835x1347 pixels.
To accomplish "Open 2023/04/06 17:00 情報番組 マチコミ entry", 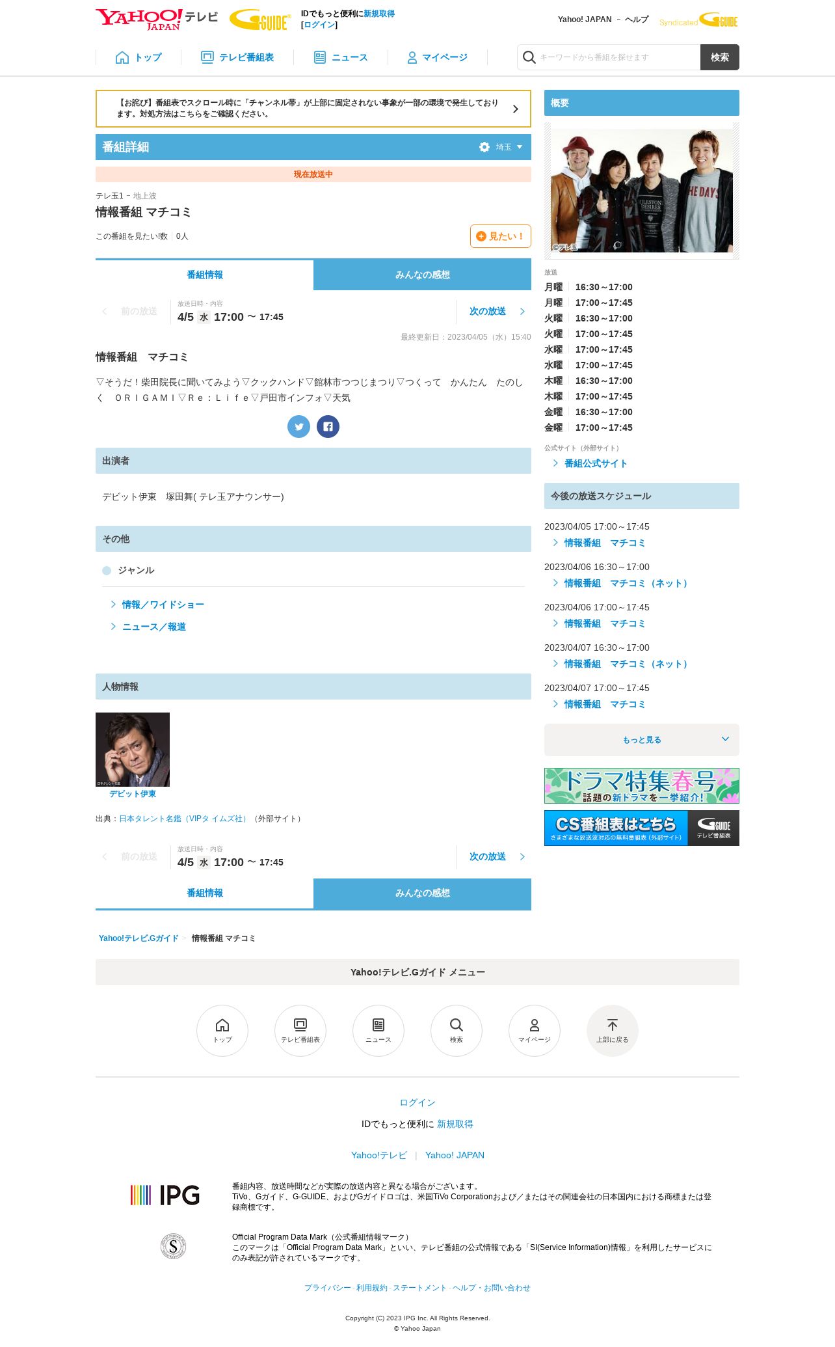I will pyautogui.click(x=604, y=623).
